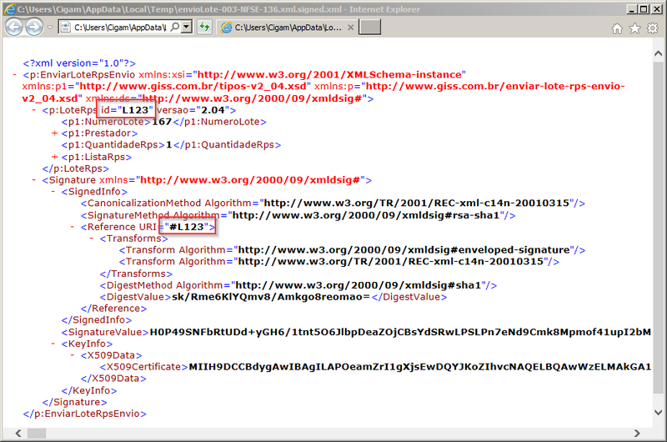The height and width of the screenshot is (442, 667).
Task: Click the horizontal scrollbar right arrow
Action: click(637, 434)
